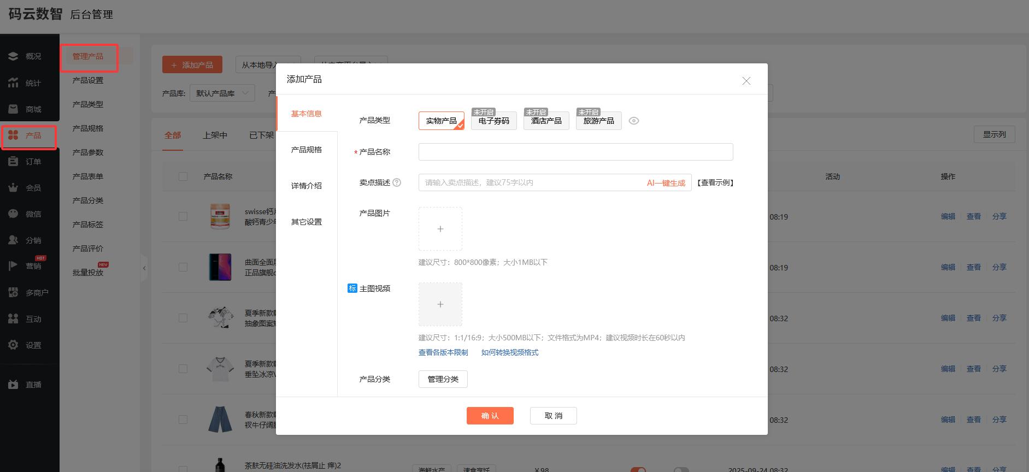This screenshot has width=1029, height=472.
Task: Click the 管理分类 button
Action: [x=443, y=379]
